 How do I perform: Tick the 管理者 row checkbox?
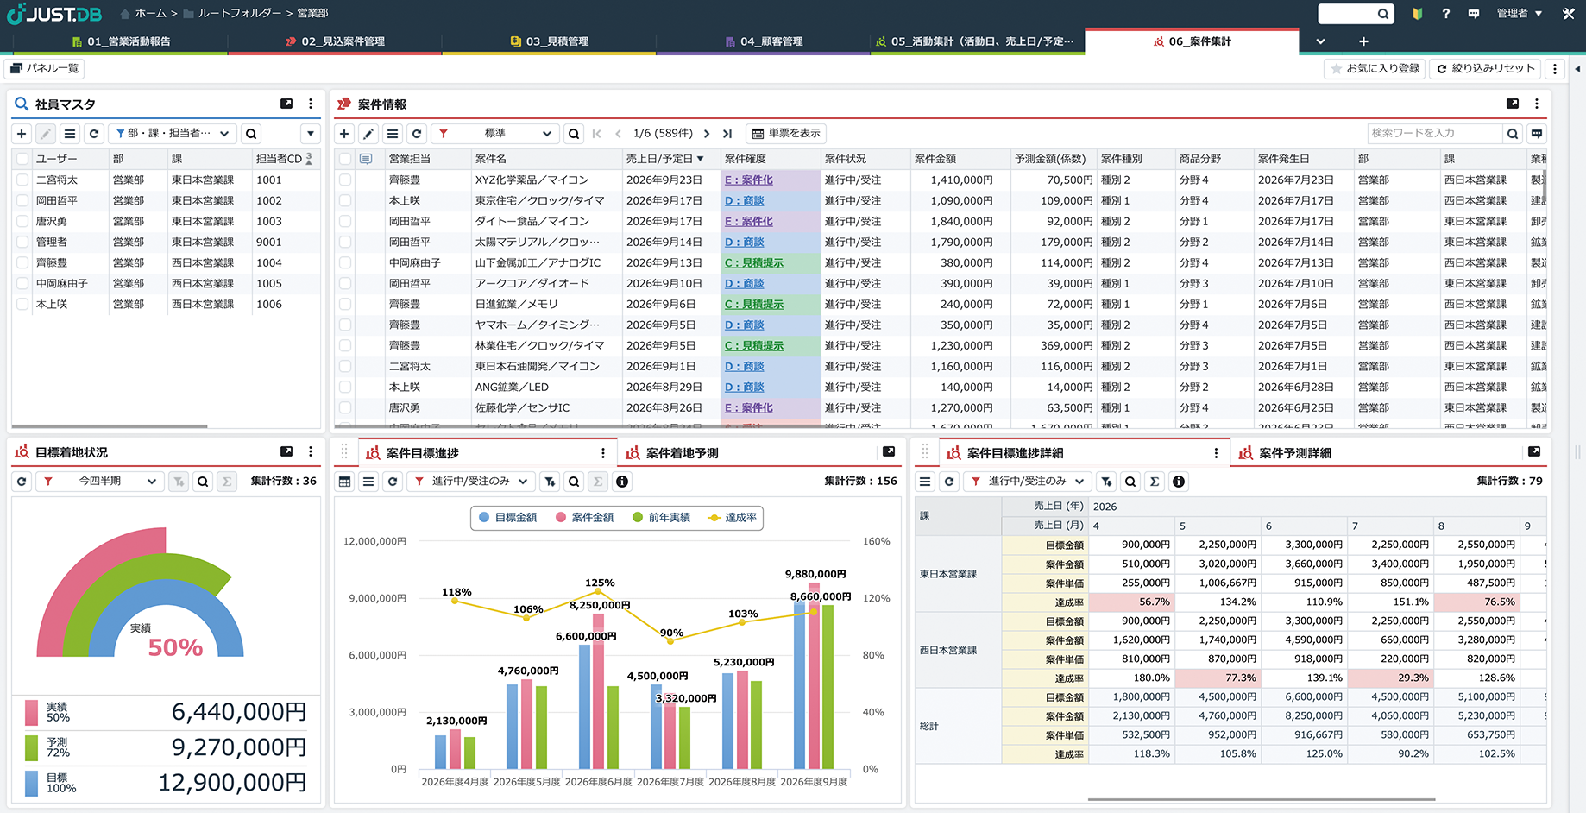tap(22, 243)
